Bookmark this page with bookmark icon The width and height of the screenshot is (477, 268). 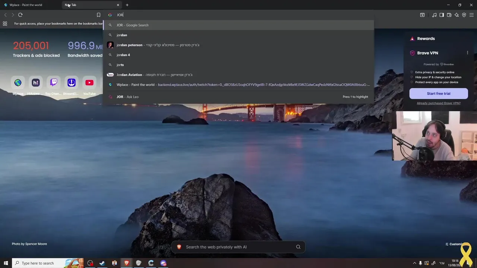[98, 15]
